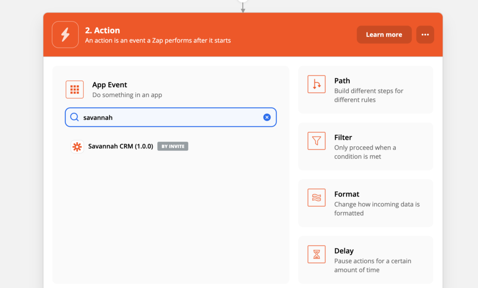Open the three-dot options menu
Image resolution: width=478 pixels, height=288 pixels.
[425, 34]
